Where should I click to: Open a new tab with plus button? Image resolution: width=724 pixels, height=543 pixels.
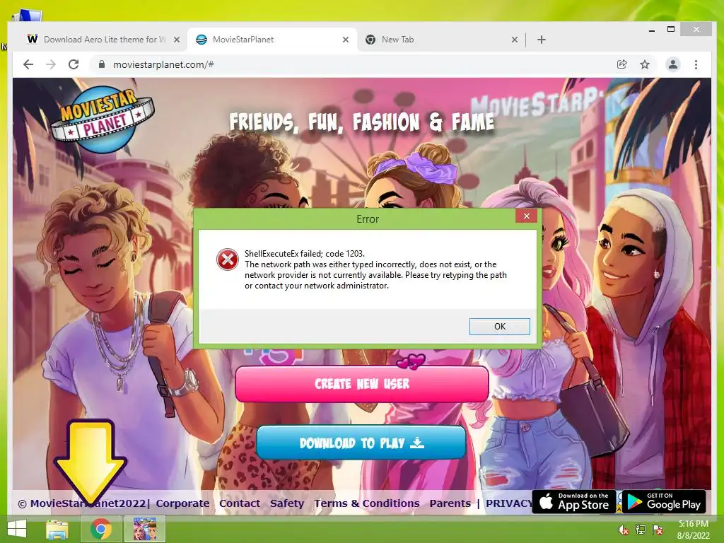click(x=542, y=40)
